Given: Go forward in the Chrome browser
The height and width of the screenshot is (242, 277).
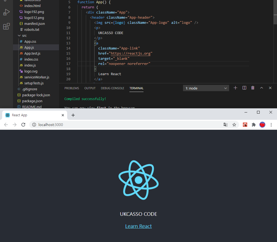Looking at the screenshot, I should (x=15, y=125).
